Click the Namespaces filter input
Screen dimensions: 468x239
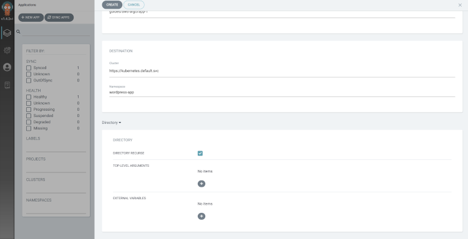pyautogui.click(x=56, y=209)
